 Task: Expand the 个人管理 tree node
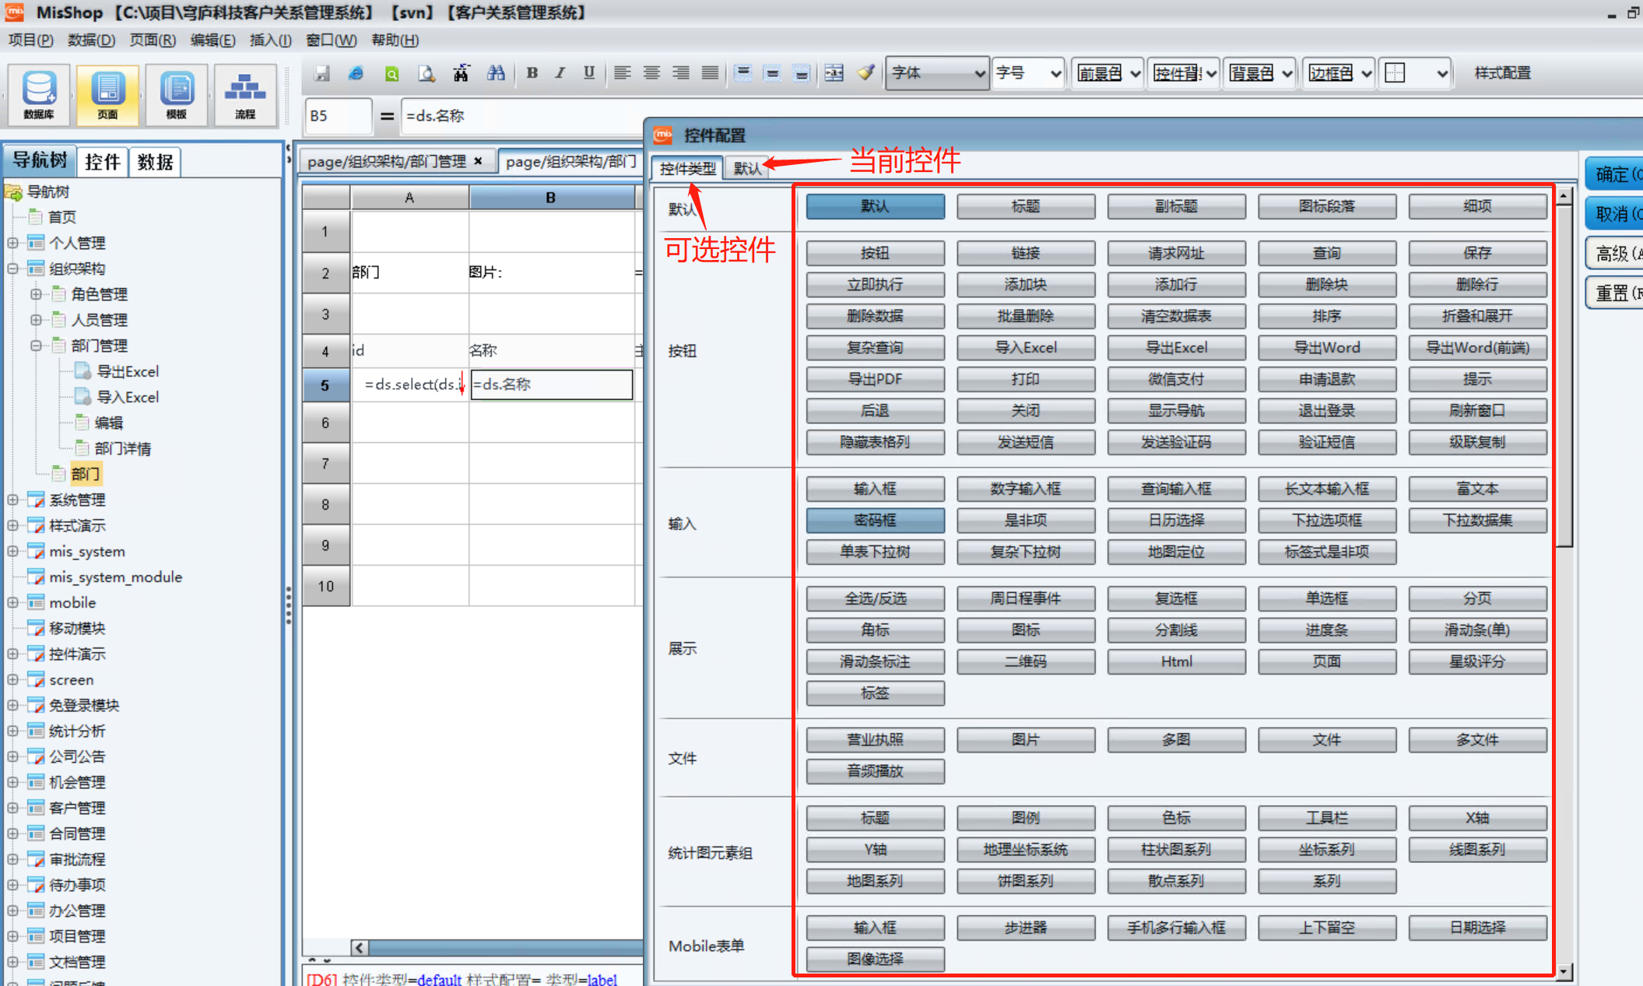12,243
